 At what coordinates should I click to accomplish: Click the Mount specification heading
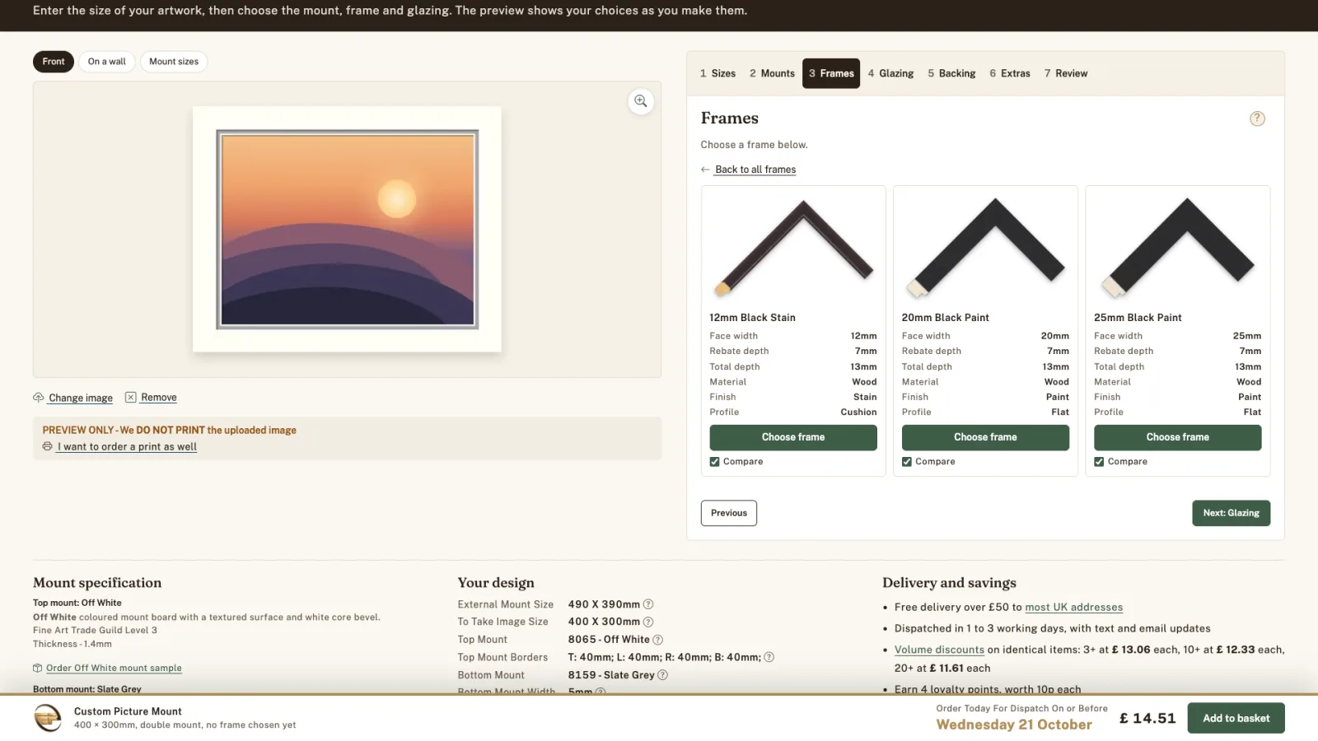click(97, 583)
